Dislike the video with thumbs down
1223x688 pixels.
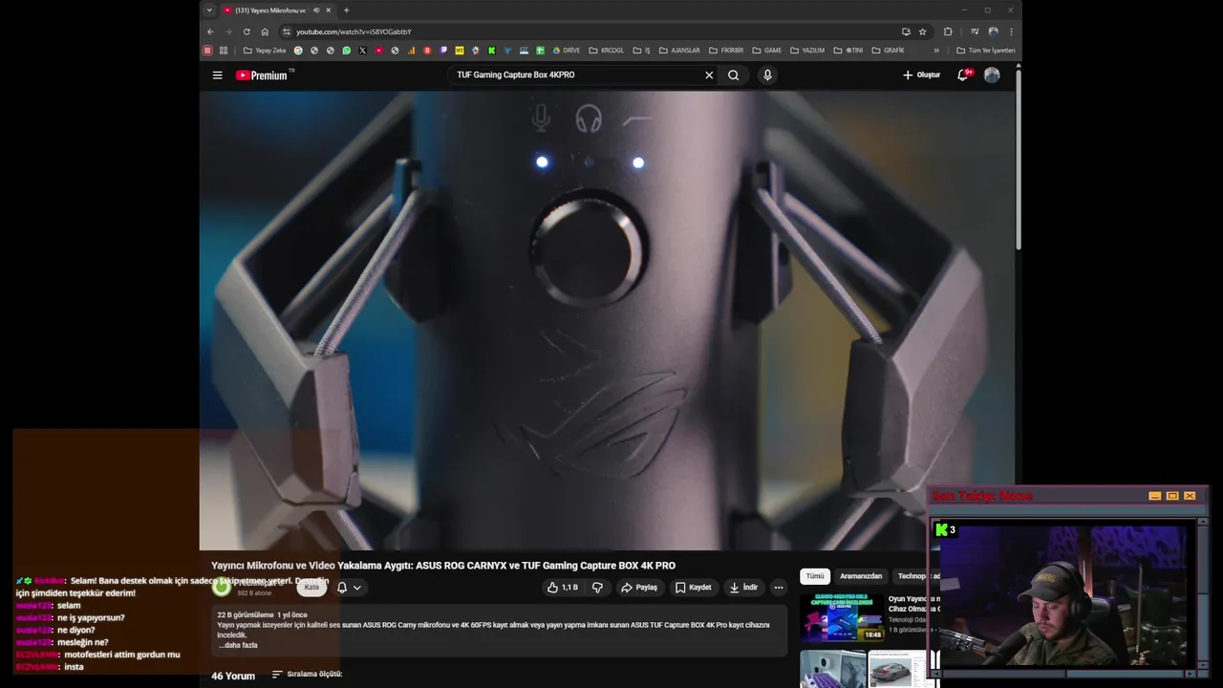pos(597,588)
